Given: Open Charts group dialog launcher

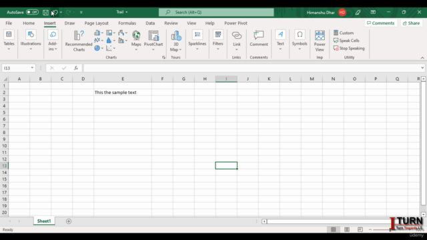Looking at the screenshot, I should pyautogui.click(x=163, y=57).
